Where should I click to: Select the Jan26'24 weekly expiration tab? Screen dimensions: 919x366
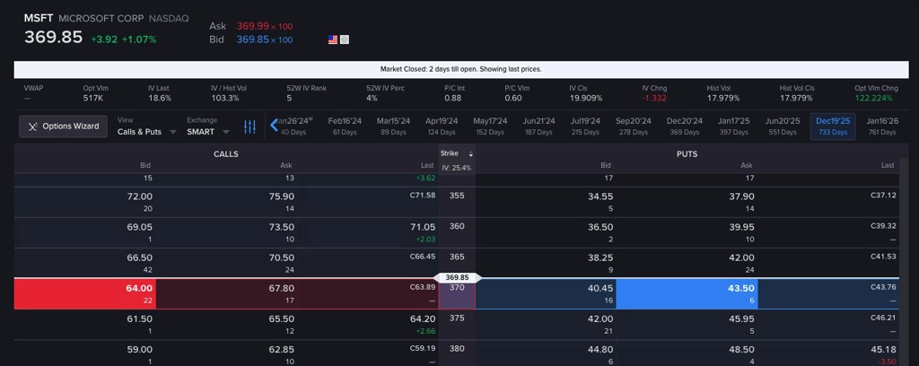294,126
